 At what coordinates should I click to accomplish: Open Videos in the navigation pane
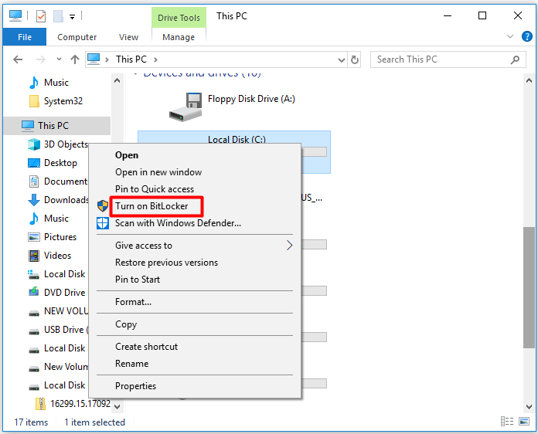click(x=58, y=256)
